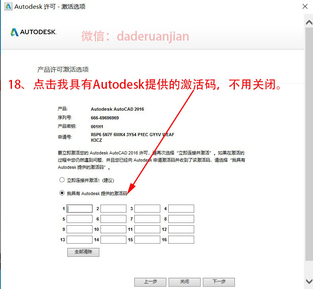Click activation code field 4
The height and width of the screenshot is (289, 313).
(181, 209)
